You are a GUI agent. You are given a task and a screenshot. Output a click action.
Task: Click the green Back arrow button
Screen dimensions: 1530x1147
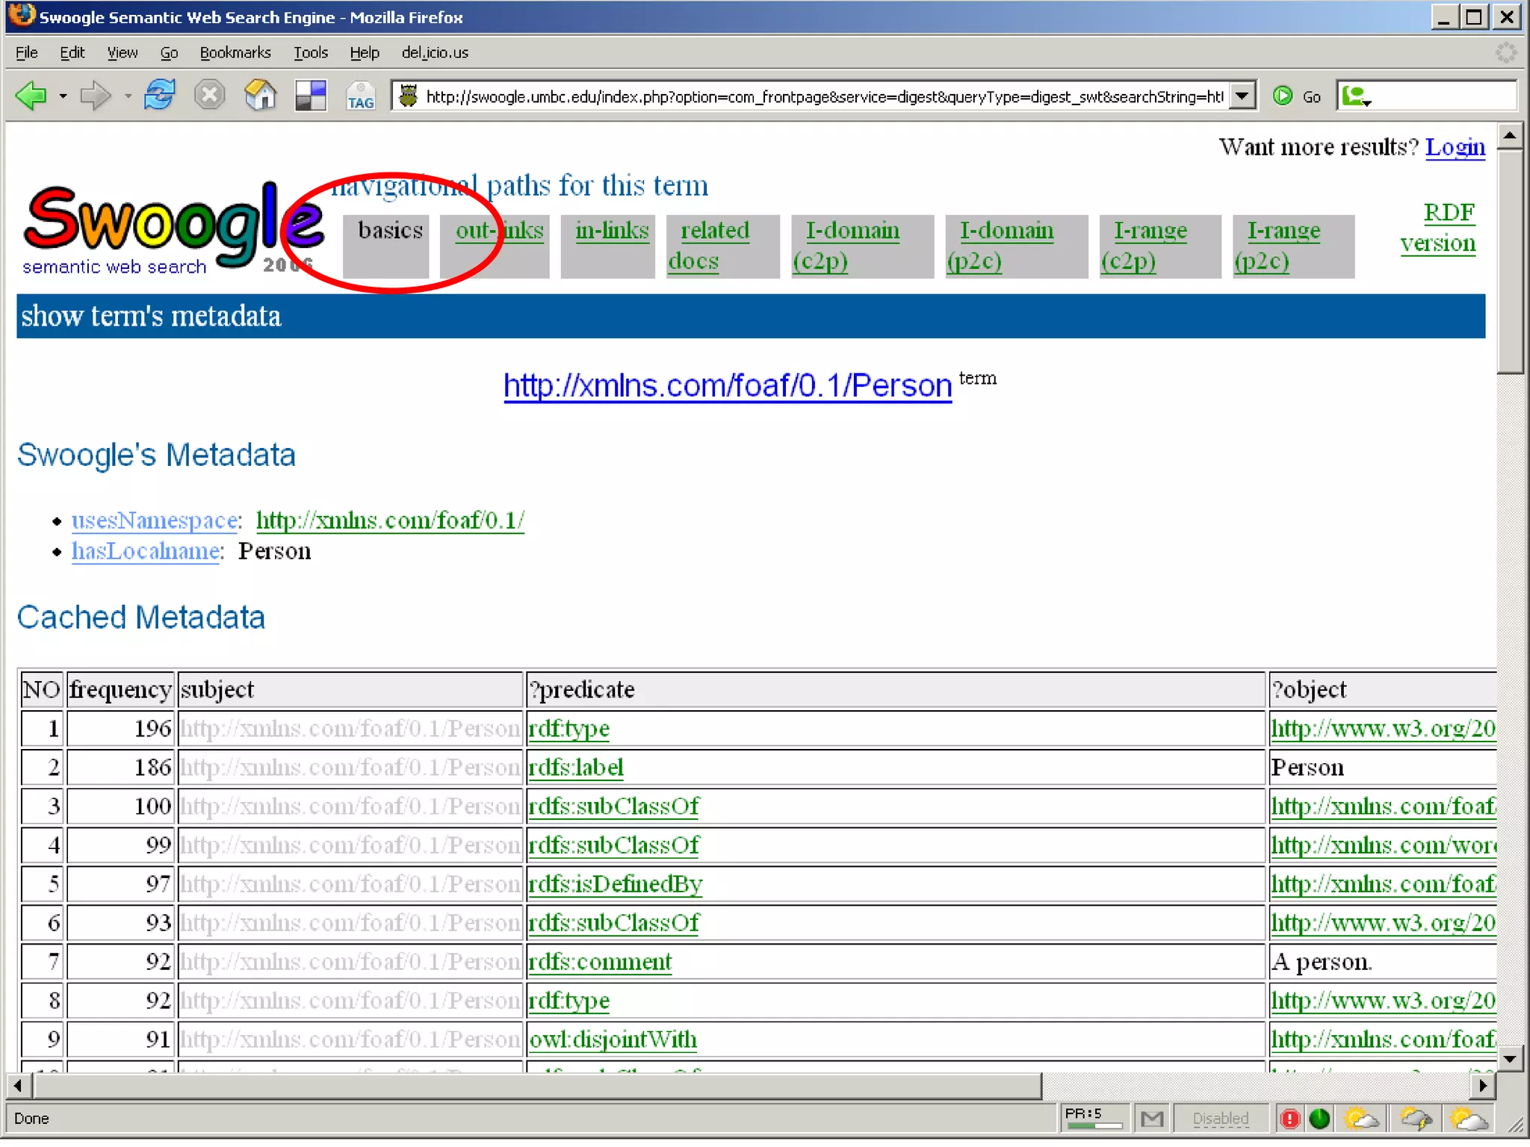(31, 96)
